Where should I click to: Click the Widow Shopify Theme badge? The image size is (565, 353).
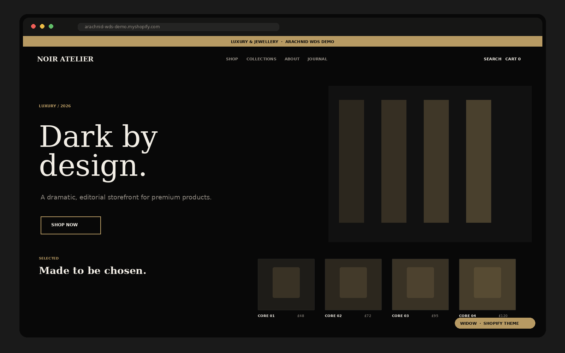(495, 323)
